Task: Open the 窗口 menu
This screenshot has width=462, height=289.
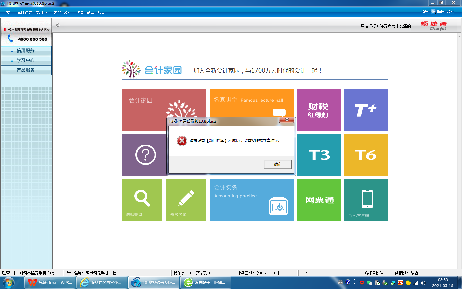Action: [90, 13]
